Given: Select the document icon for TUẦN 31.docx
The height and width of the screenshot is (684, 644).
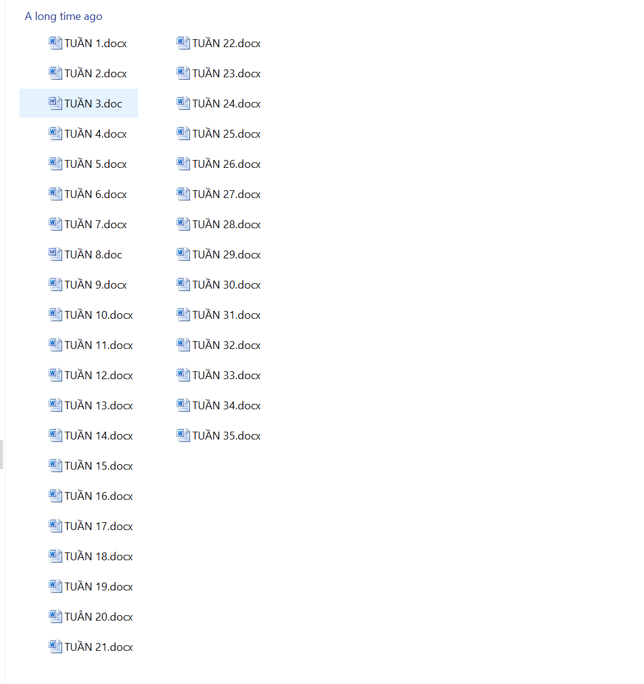Looking at the screenshot, I should 183,315.
